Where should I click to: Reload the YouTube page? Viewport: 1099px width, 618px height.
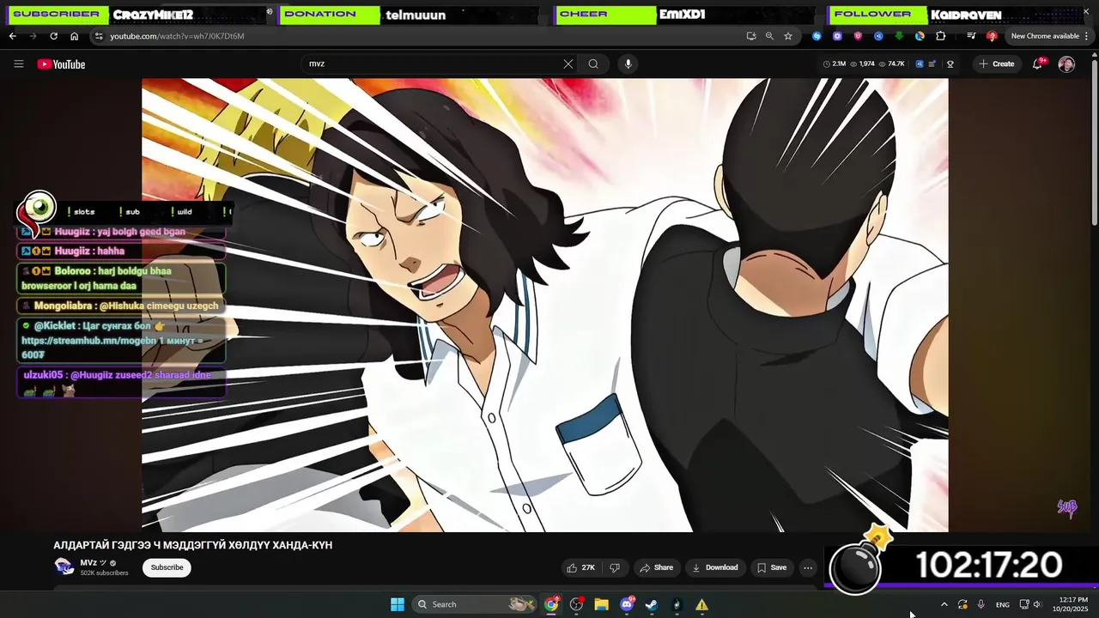53,36
